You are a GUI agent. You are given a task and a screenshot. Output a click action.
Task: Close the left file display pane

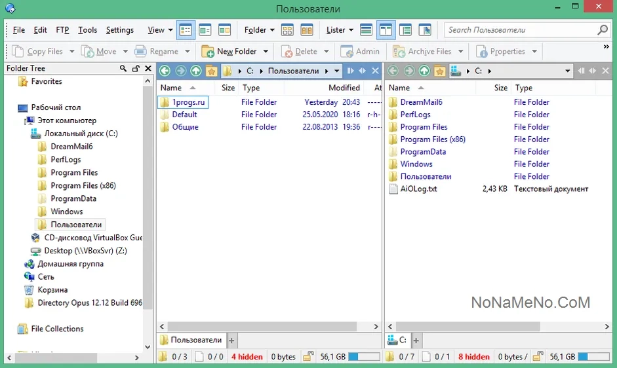tap(375, 71)
